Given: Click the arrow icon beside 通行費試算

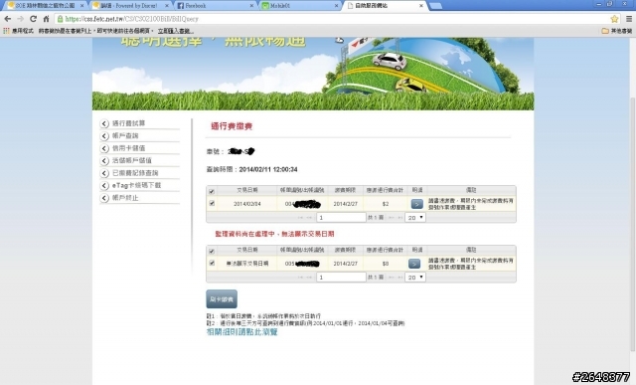Looking at the screenshot, I should (104, 123).
